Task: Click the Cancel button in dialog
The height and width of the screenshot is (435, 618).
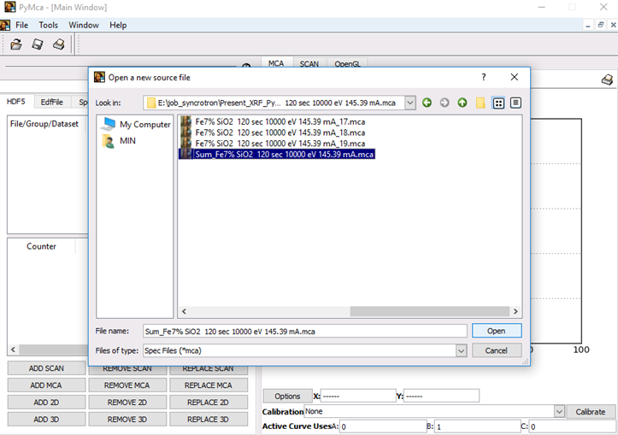Action: pos(497,350)
